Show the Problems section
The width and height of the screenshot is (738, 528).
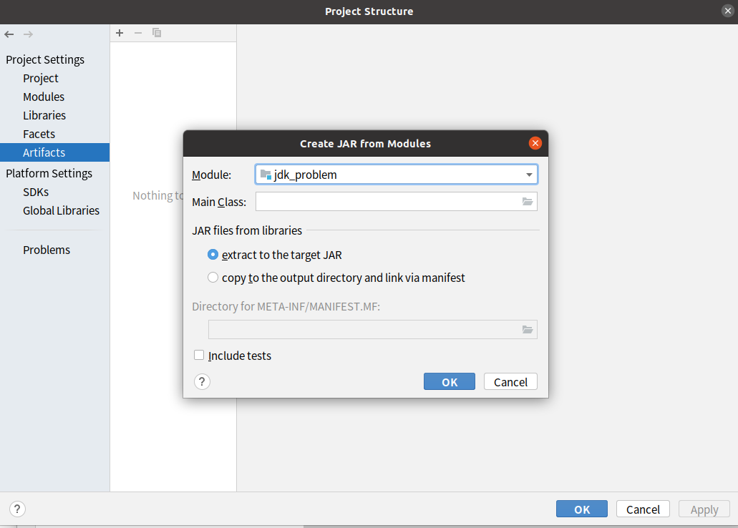pos(47,250)
